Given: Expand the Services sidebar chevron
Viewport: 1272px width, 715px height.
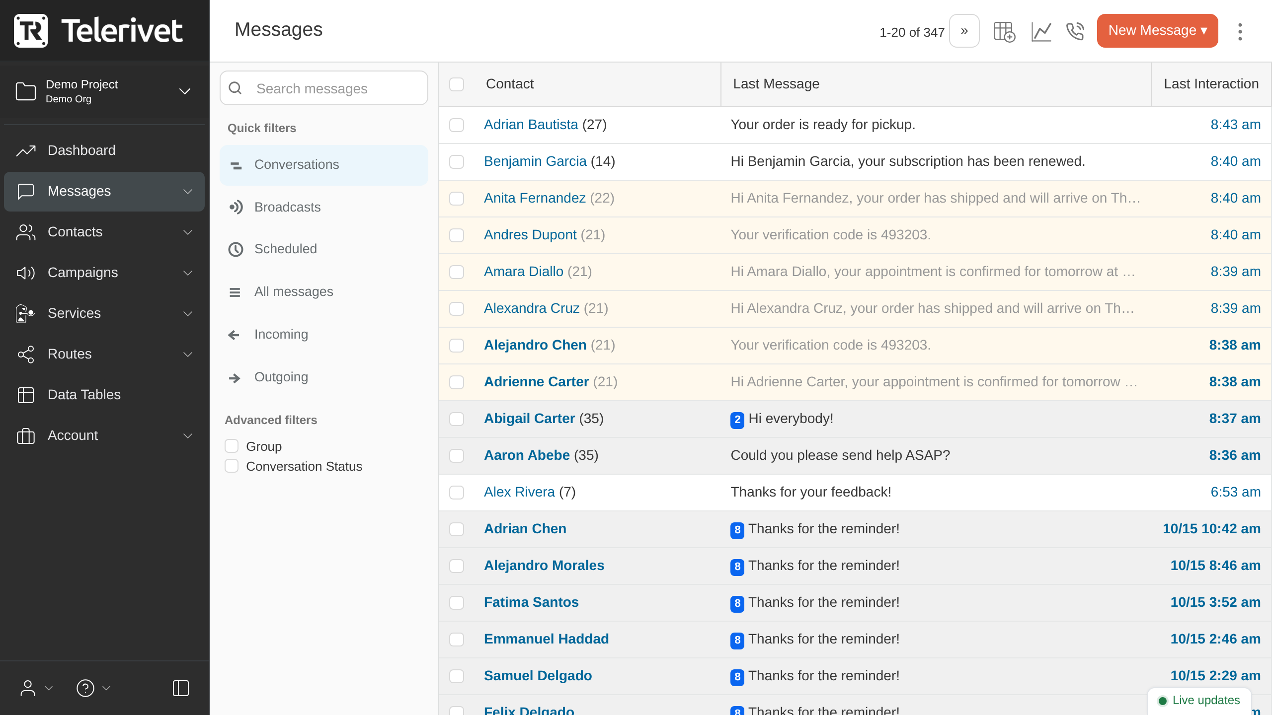Looking at the screenshot, I should (188, 314).
